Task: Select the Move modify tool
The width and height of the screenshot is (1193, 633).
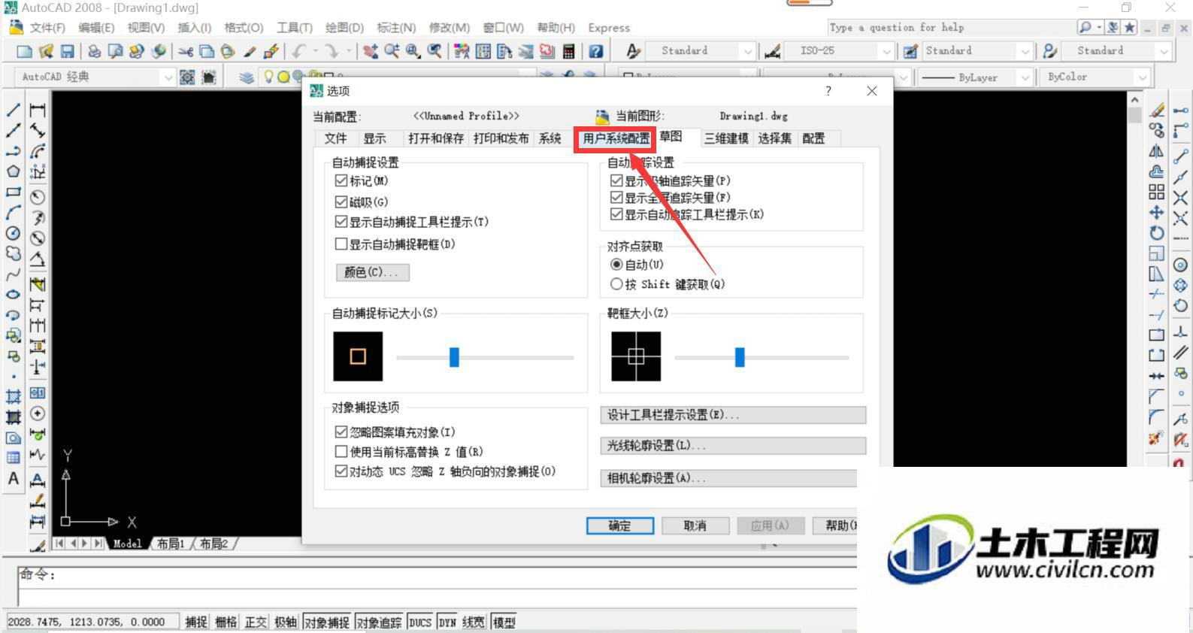Action: coord(1157,213)
